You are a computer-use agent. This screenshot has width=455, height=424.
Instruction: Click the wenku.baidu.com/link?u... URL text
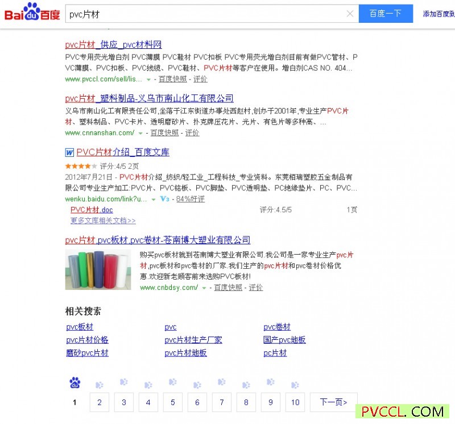106,199
